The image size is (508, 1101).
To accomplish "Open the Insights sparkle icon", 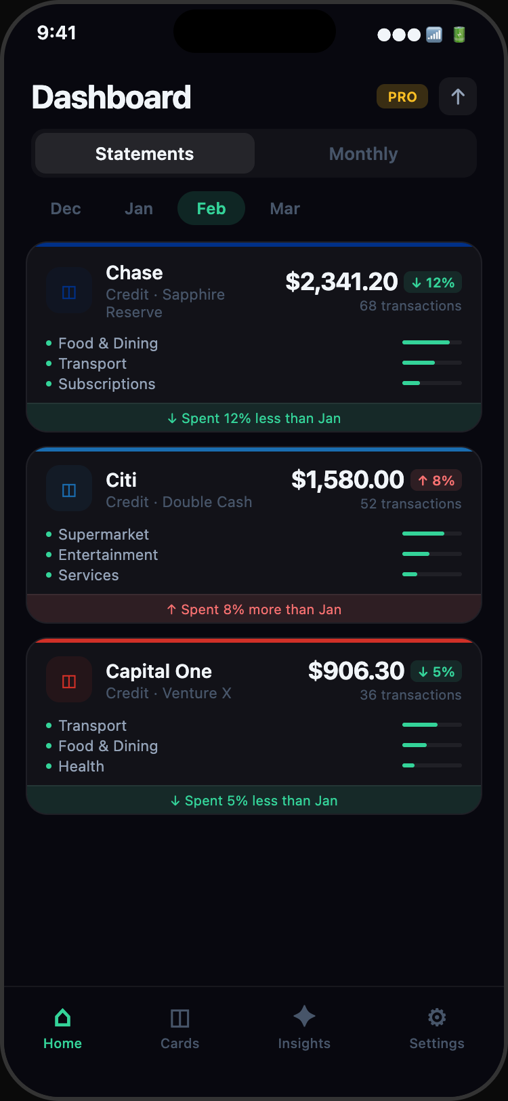I will coord(304,1017).
